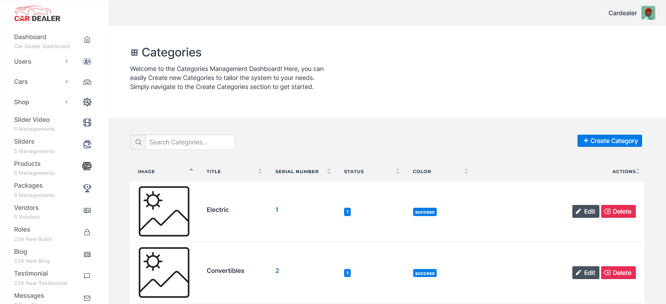Expand the Cars submenu

pyautogui.click(x=67, y=82)
